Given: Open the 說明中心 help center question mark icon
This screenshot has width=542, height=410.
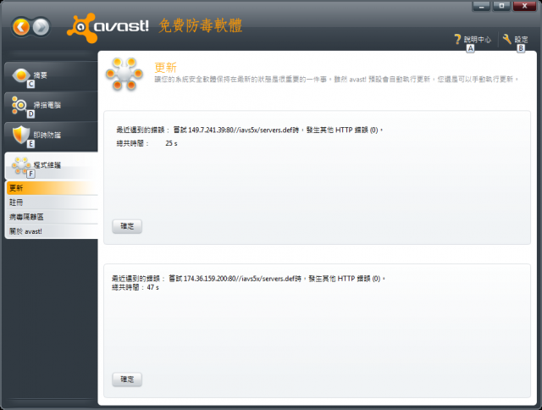Looking at the screenshot, I should 457,39.
